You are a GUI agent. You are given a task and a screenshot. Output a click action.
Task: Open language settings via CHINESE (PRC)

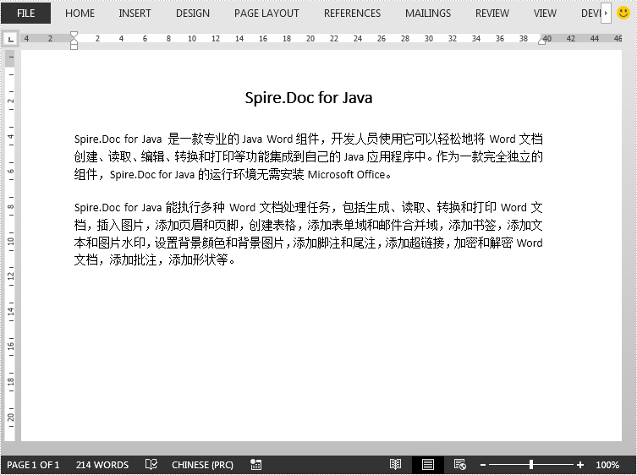tap(202, 465)
